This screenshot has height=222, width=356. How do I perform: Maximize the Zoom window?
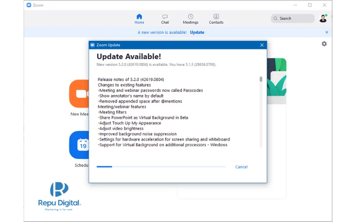point(310,5)
